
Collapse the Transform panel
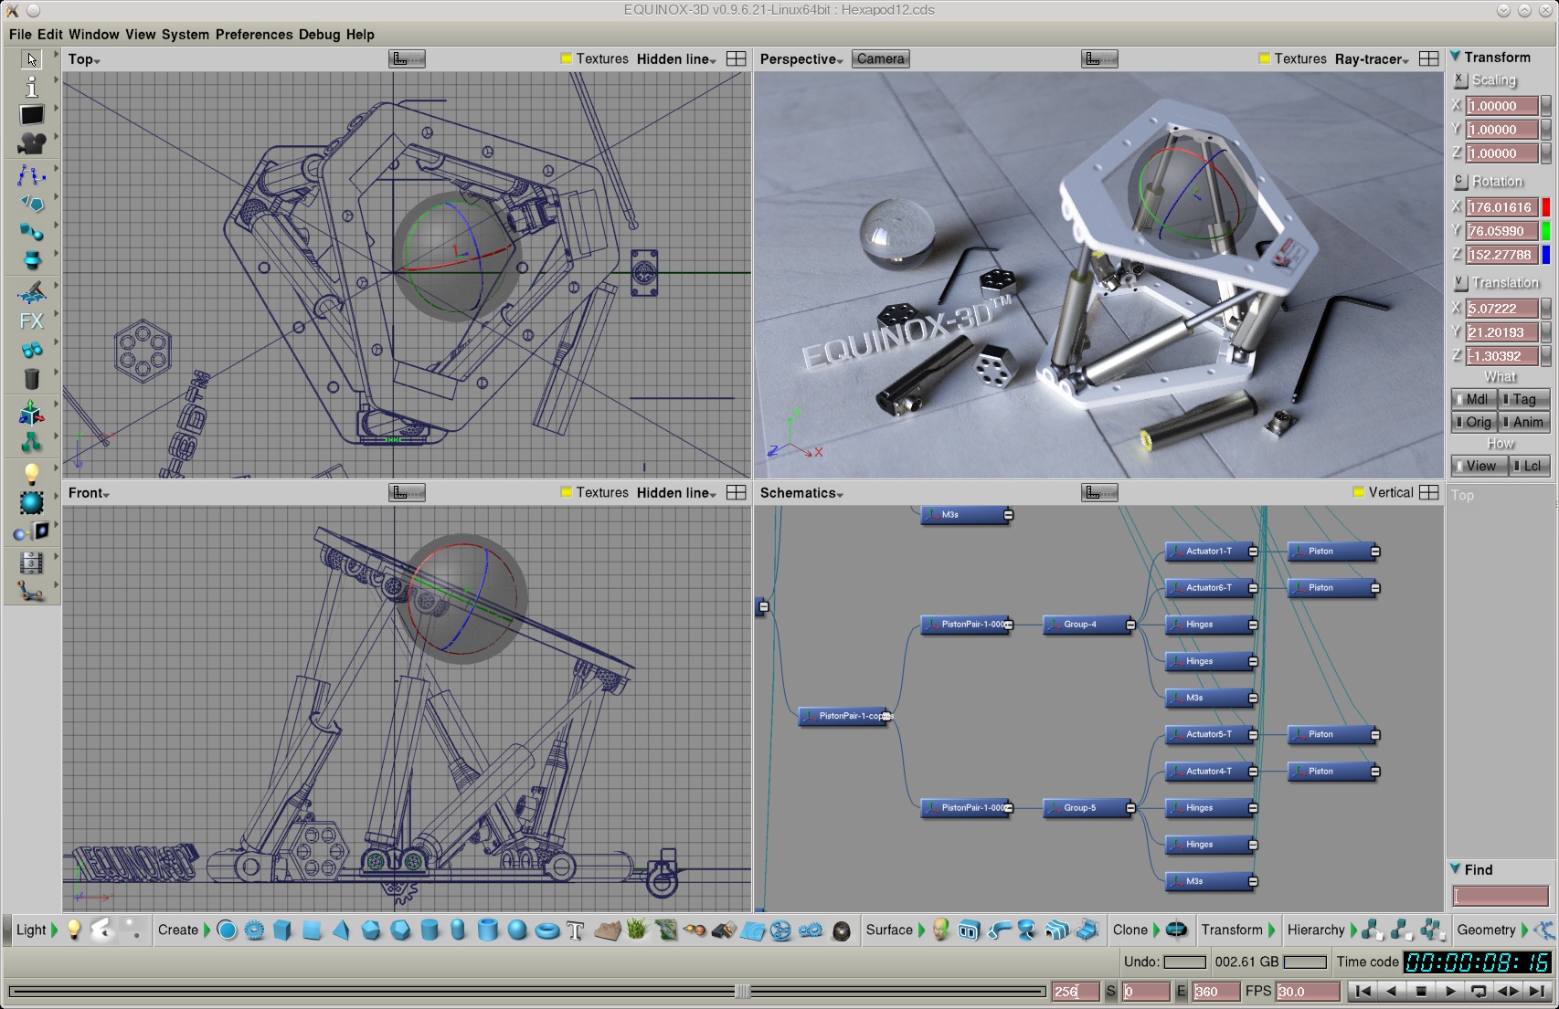[1456, 57]
